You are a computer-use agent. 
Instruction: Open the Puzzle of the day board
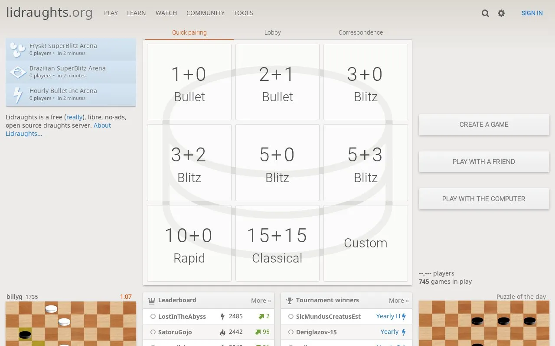(484, 324)
